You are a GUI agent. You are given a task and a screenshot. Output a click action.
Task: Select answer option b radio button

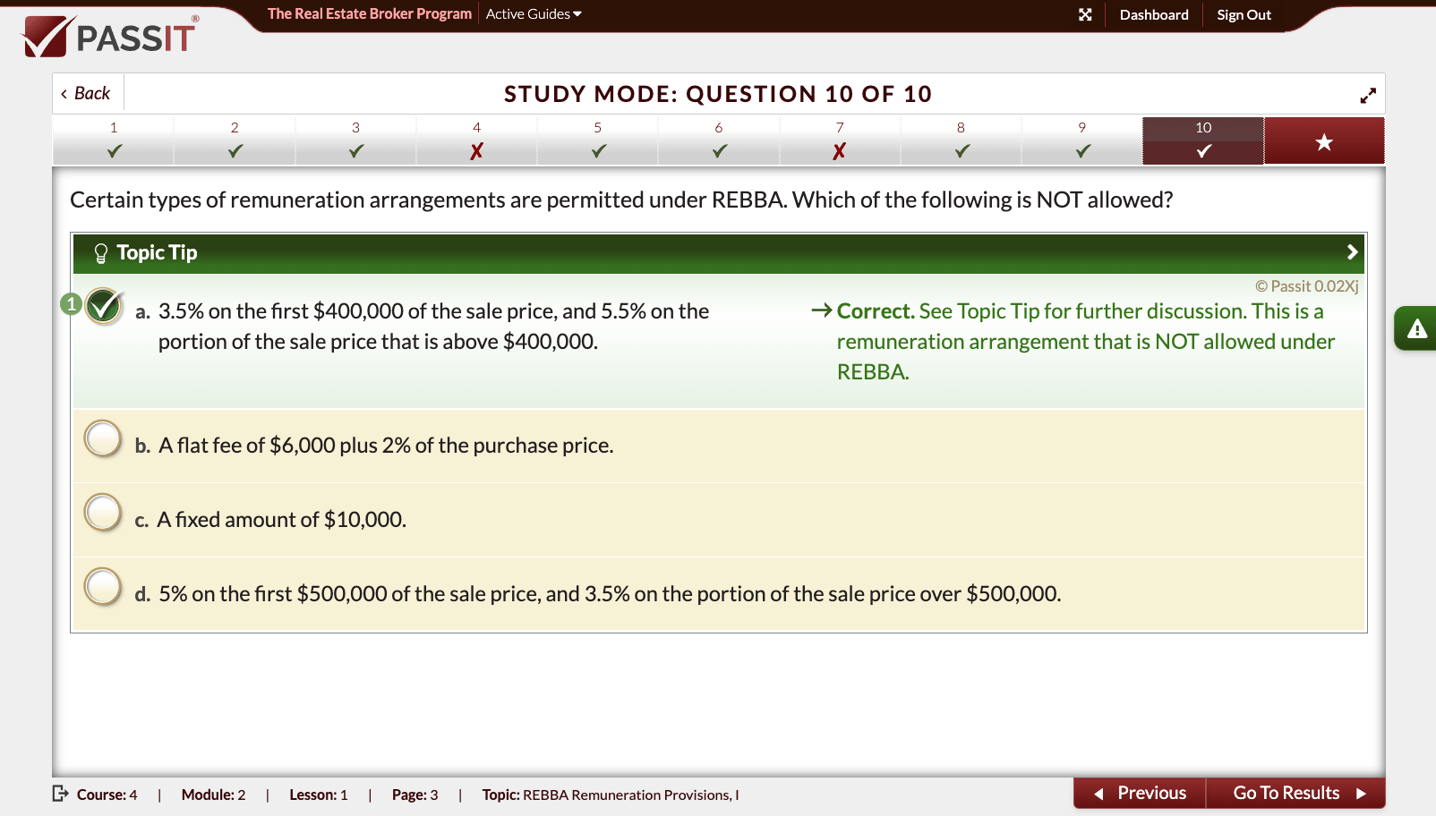tap(102, 438)
